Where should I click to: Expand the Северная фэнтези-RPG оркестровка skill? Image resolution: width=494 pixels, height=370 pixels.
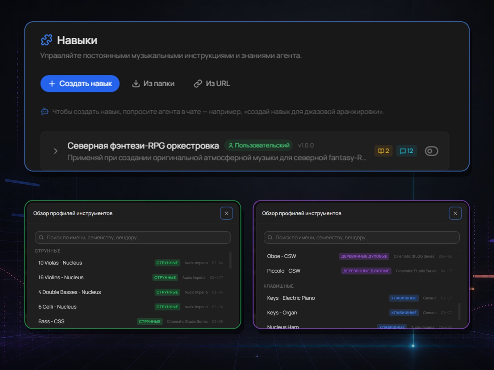click(x=56, y=151)
